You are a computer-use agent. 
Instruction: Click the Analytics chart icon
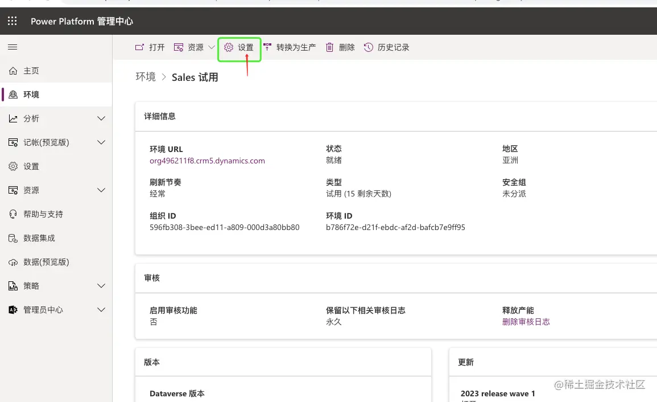[13, 119]
